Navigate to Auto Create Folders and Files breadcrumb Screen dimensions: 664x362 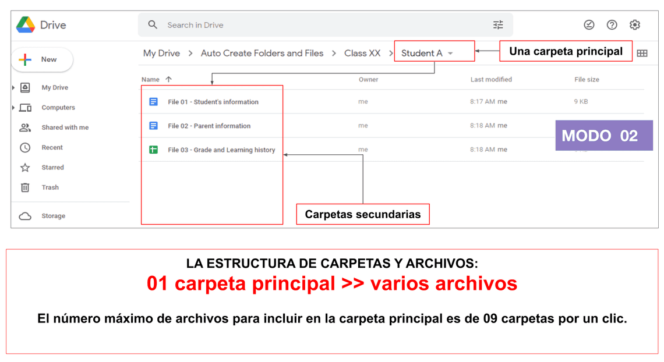(x=262, y=54)
